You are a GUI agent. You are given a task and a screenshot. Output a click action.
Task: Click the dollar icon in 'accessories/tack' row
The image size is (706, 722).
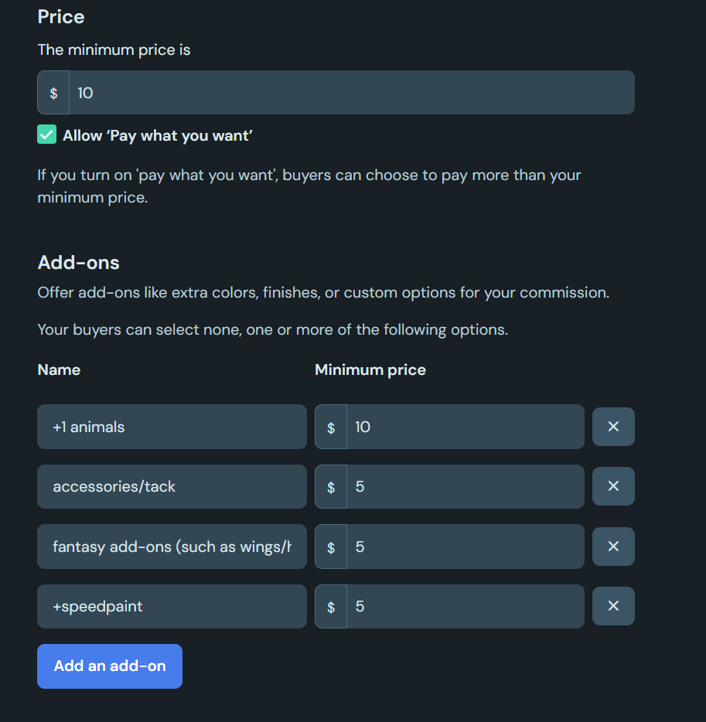[331, 487]
